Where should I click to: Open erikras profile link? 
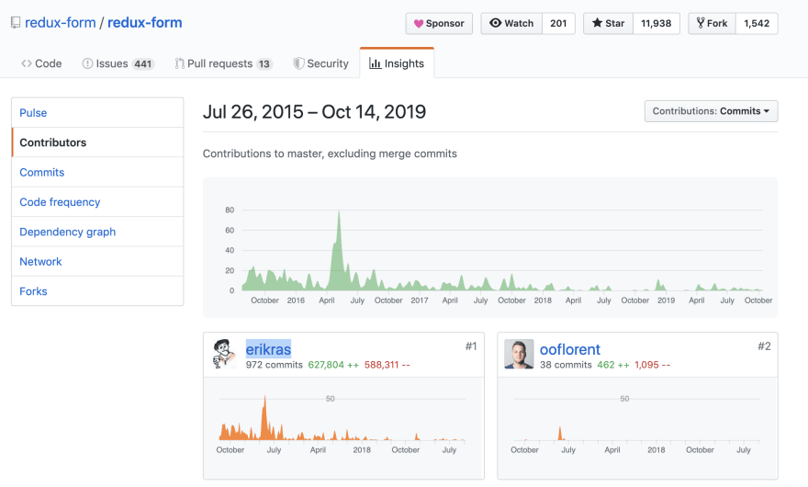(268, 349)
